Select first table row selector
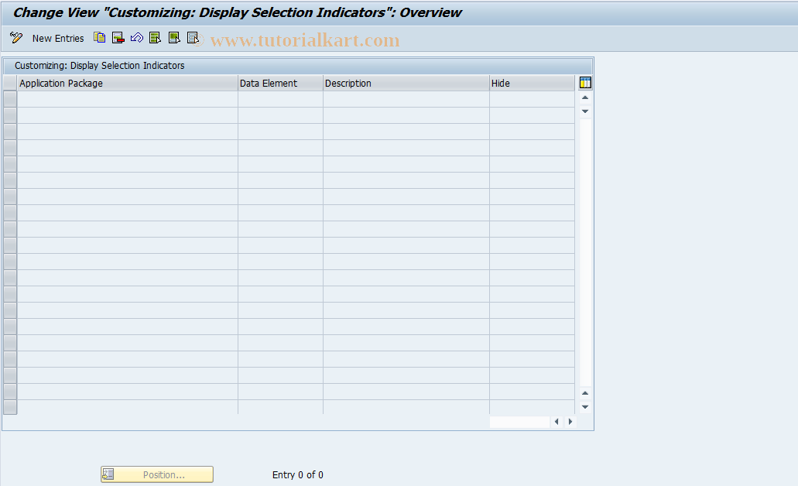 pos(9,99)
